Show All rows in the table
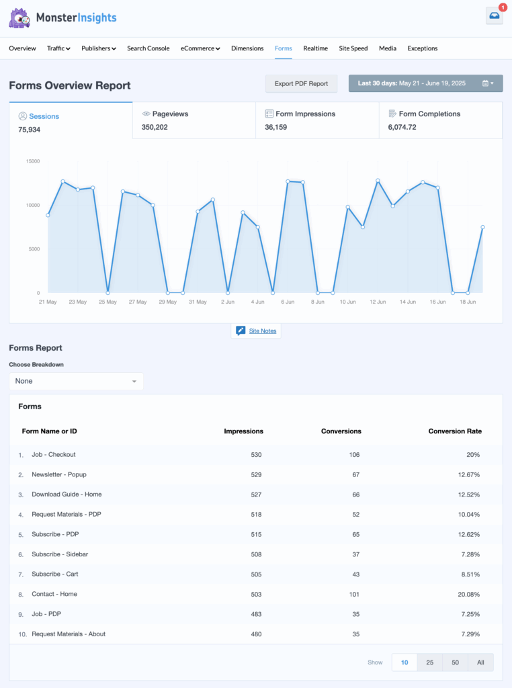Viewport: 512px width, 688px height. point(480,662)
